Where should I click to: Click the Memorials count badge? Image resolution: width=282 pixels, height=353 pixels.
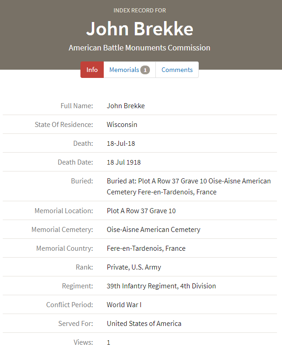[x=145, y=70]
